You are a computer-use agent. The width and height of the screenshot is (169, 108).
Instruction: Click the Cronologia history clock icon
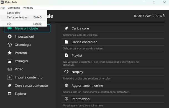point(10,45)
